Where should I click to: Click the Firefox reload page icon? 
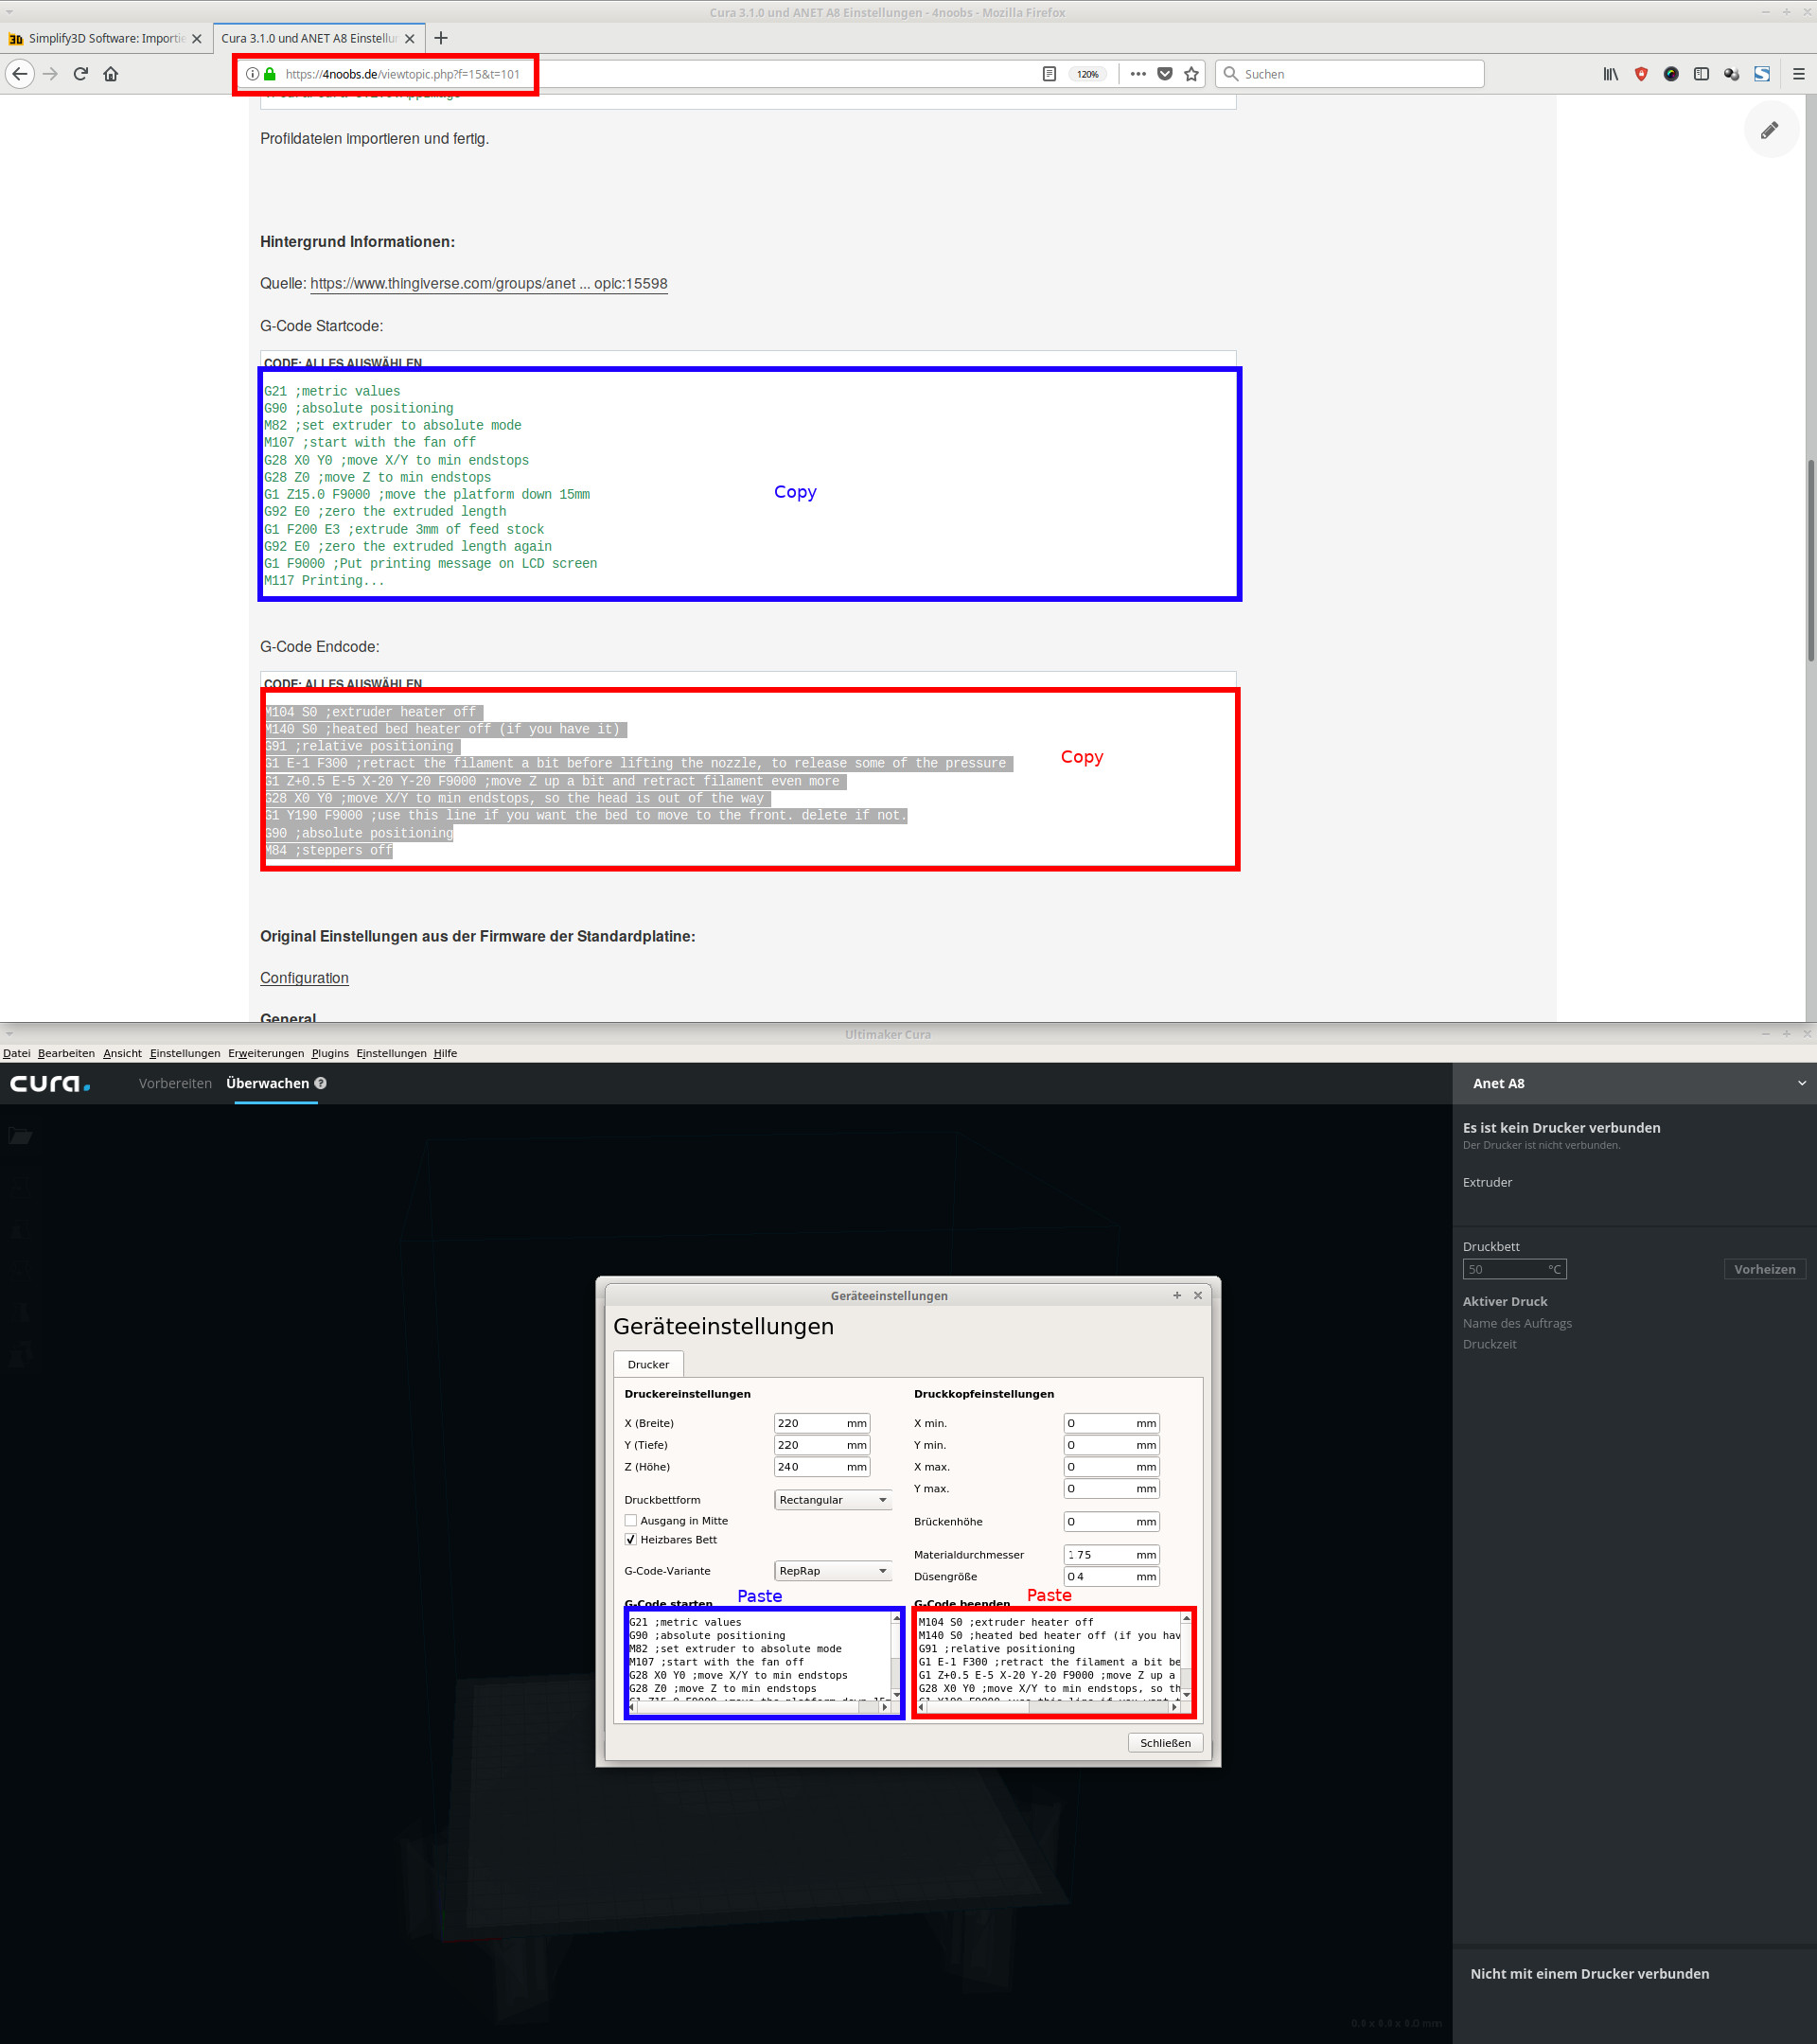tap(81, 74)
